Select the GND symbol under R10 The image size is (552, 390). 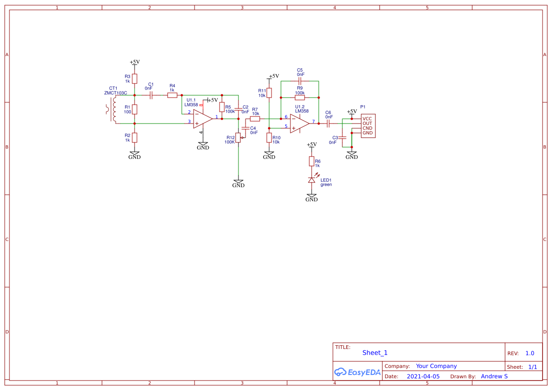pyautogui.click(x=269, y=155)
